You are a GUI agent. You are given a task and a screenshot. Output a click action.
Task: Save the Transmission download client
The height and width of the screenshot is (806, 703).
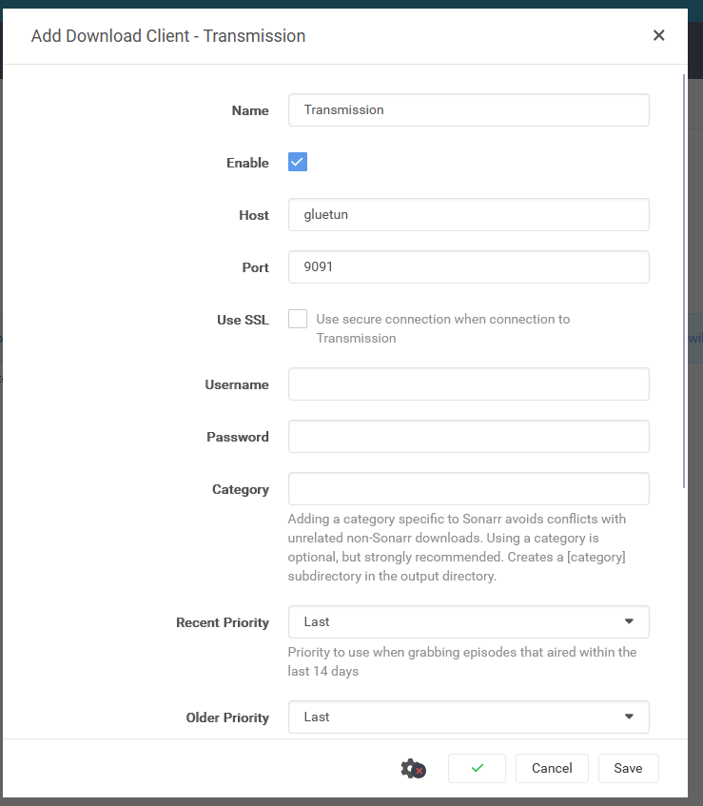[x=628, y=768]
